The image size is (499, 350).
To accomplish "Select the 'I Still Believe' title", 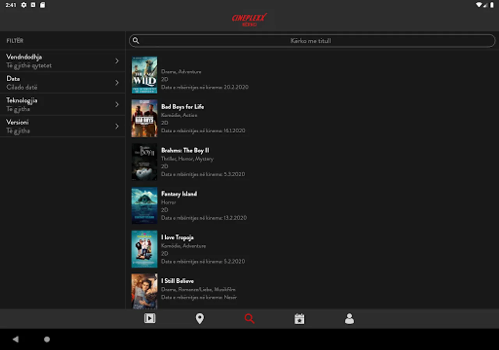I will 177,281.
